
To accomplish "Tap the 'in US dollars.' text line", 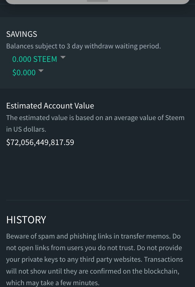I will pyautogui.click(x=26, y=129).
